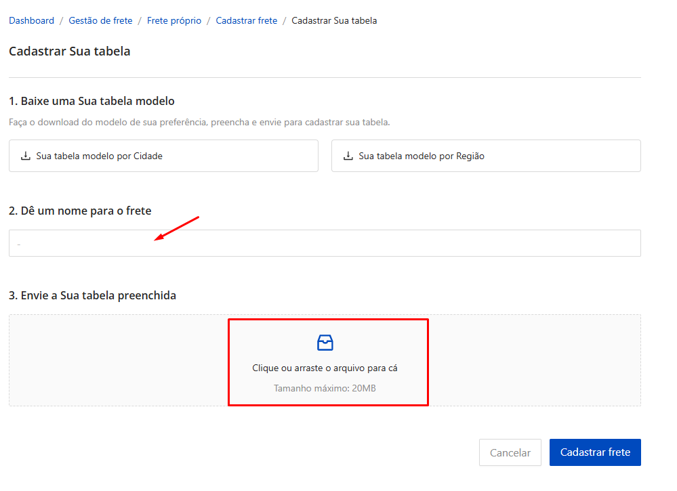This screenshot has width=677, height=491.
Task: Select the current breadcrumb Cadastrar Sua tabela
Action: click(x=334, y=20)
